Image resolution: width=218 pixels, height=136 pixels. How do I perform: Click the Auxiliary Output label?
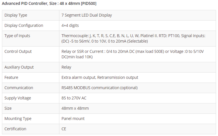19,67
